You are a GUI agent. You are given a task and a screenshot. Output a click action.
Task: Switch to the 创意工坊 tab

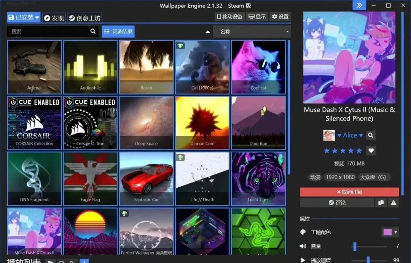[84, 18]
